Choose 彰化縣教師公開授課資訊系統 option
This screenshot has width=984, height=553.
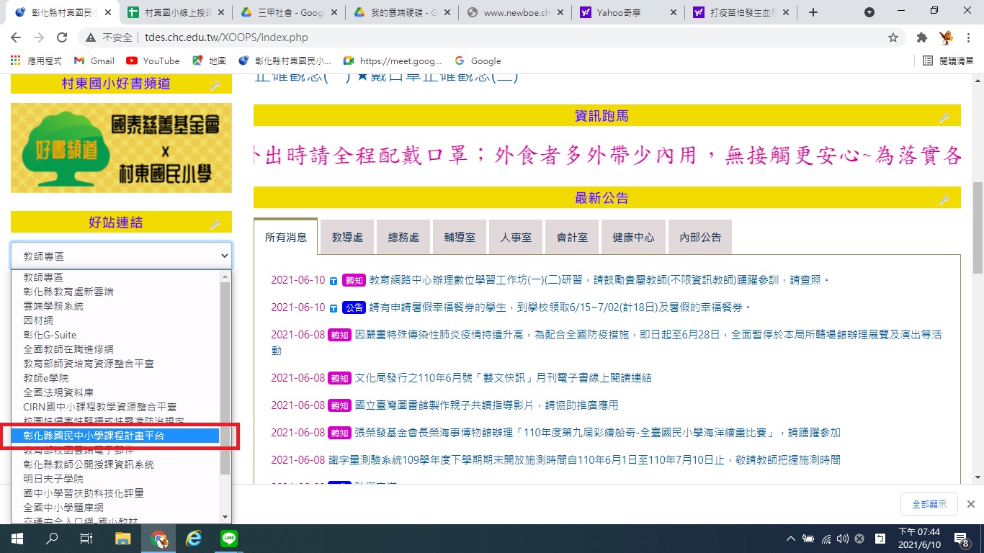[x=116, y=464]
